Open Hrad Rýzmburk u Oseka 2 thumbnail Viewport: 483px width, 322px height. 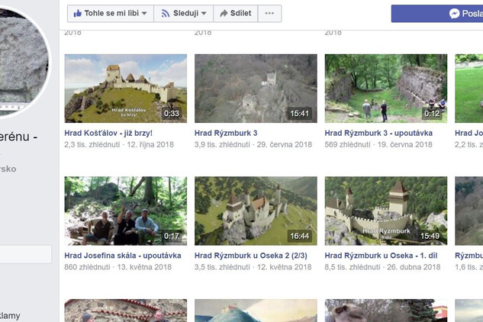(x=256, y=211)
